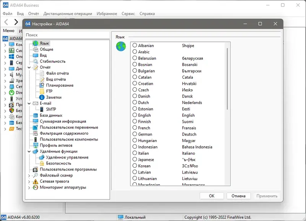This screenshot has height=221, width=306.
Task: Open the Отчёт menu in menu bar
Action: [34, 13]
